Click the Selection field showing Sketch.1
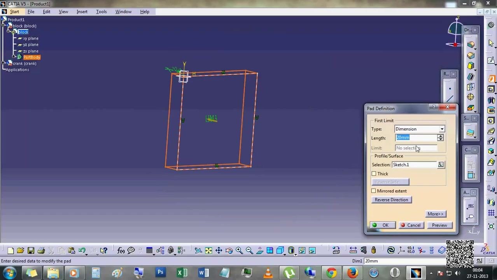This screenshot has width=497, height=280. pos(415,165)
